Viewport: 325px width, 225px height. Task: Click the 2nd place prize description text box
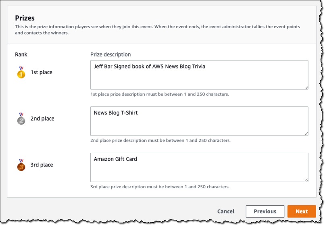click(x=199, y=121)
